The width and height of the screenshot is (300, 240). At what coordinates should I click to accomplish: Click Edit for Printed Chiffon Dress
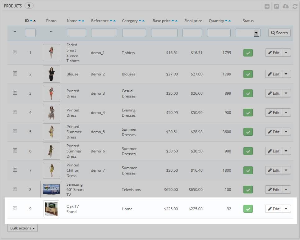pyautogui.click(x=274, y=170)
